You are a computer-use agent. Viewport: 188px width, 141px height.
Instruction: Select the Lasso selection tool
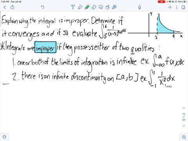click(101, 7)
